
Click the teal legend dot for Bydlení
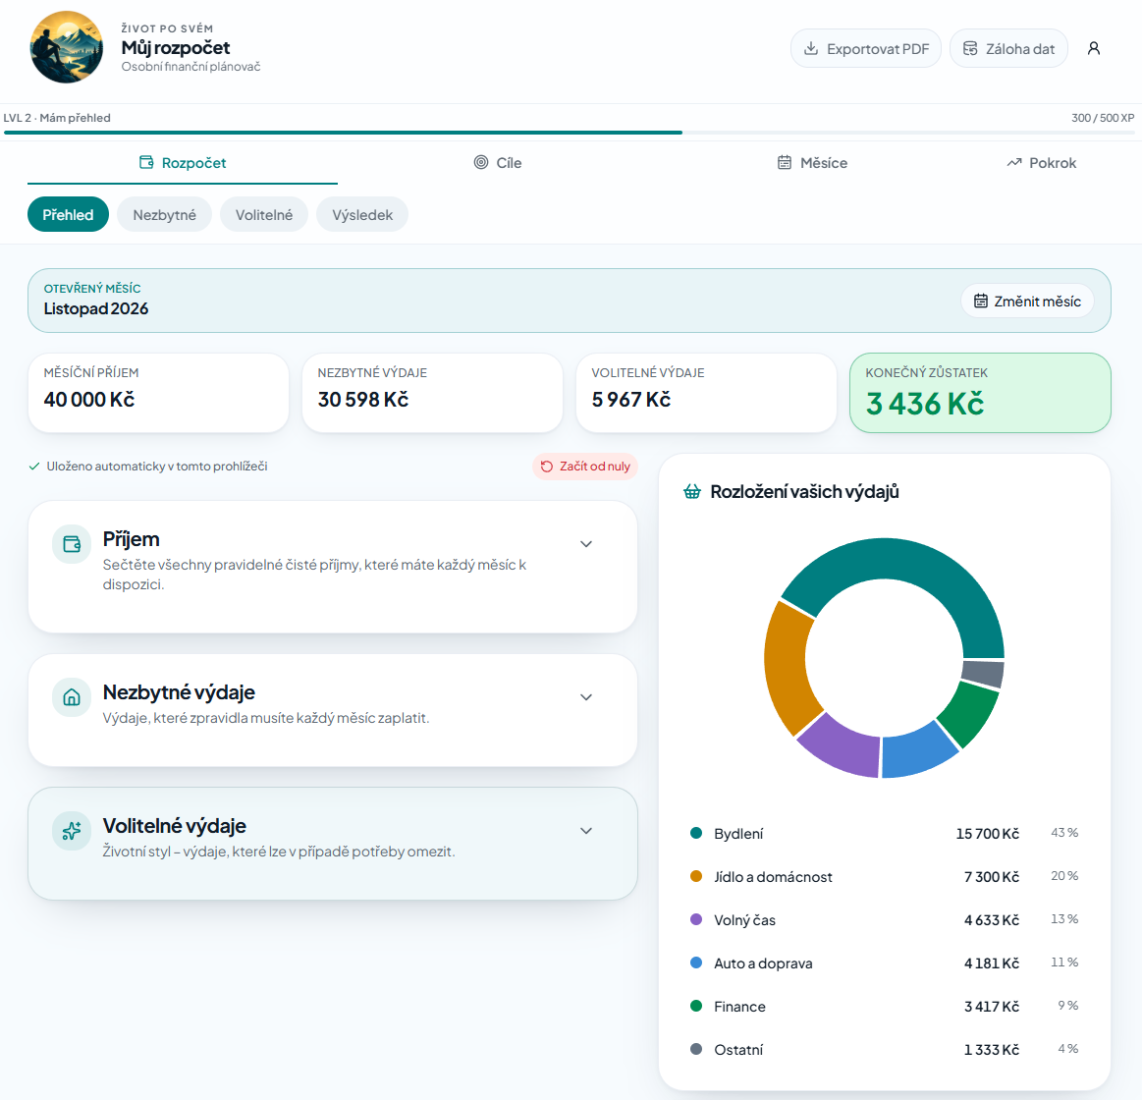696,833
